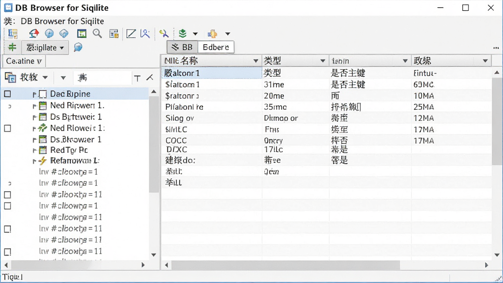Toggle the checkbox beside the third '=11' row
This screenshot has height=283, width=503.
7,229
